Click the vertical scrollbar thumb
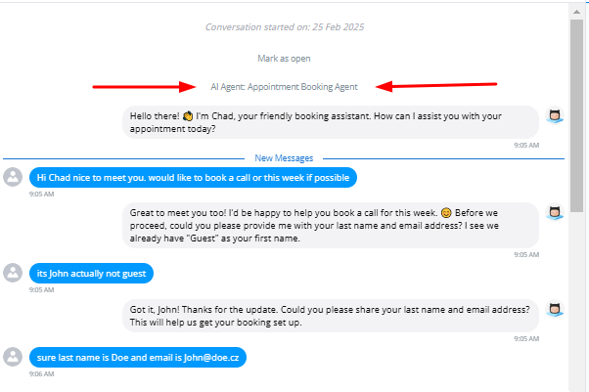Viewport: 589px width, 392px height. coord(577,108)
